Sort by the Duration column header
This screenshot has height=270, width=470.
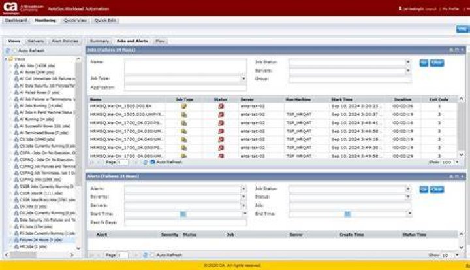point(402,99)
